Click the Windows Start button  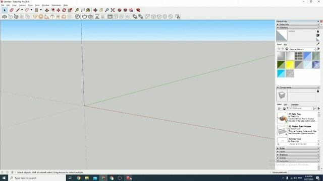(4, 177)
